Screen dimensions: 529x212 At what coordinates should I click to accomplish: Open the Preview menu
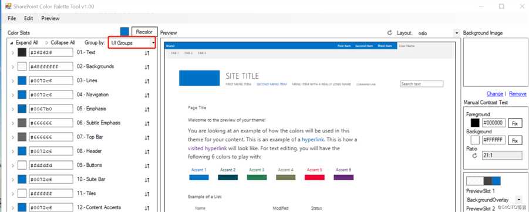point(50,18)
